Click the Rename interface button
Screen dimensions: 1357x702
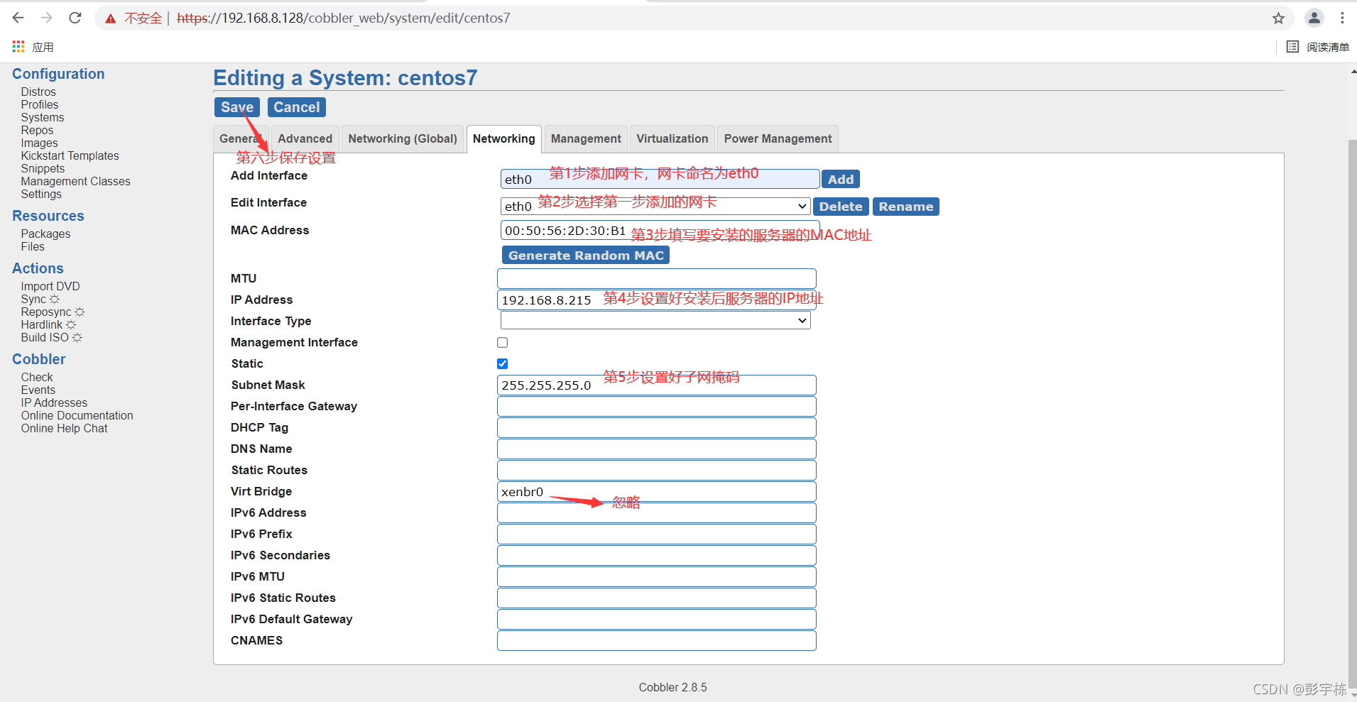[906, 207]
